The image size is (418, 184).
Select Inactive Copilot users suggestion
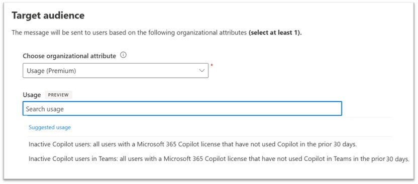[x=192, y=144]
